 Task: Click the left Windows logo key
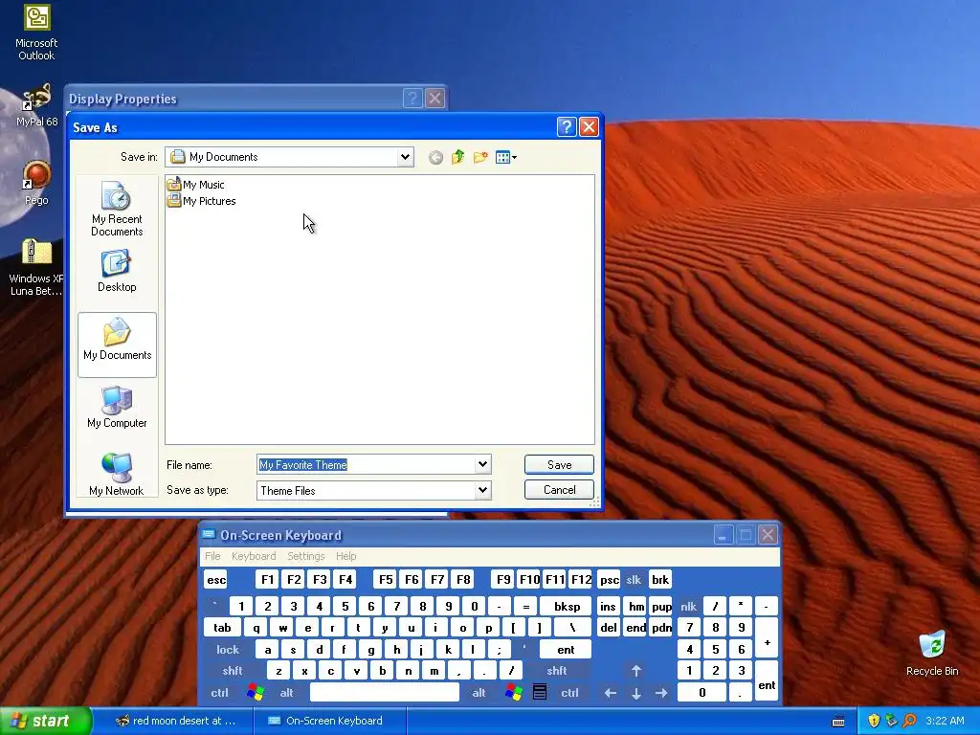[x=255, y=693]
